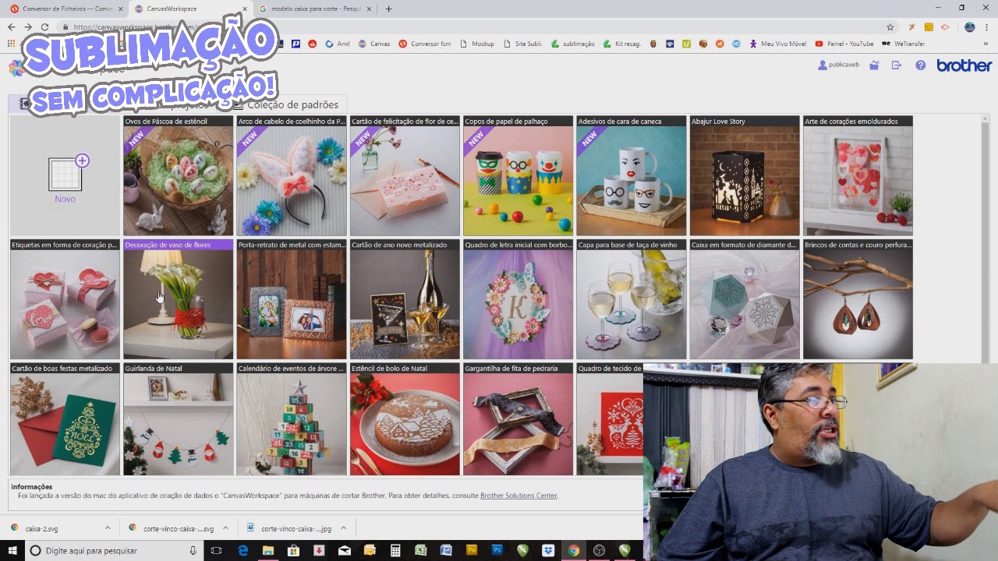Open the Windows Start menu
Screen dimensions: 998x561
pos(12,551)
